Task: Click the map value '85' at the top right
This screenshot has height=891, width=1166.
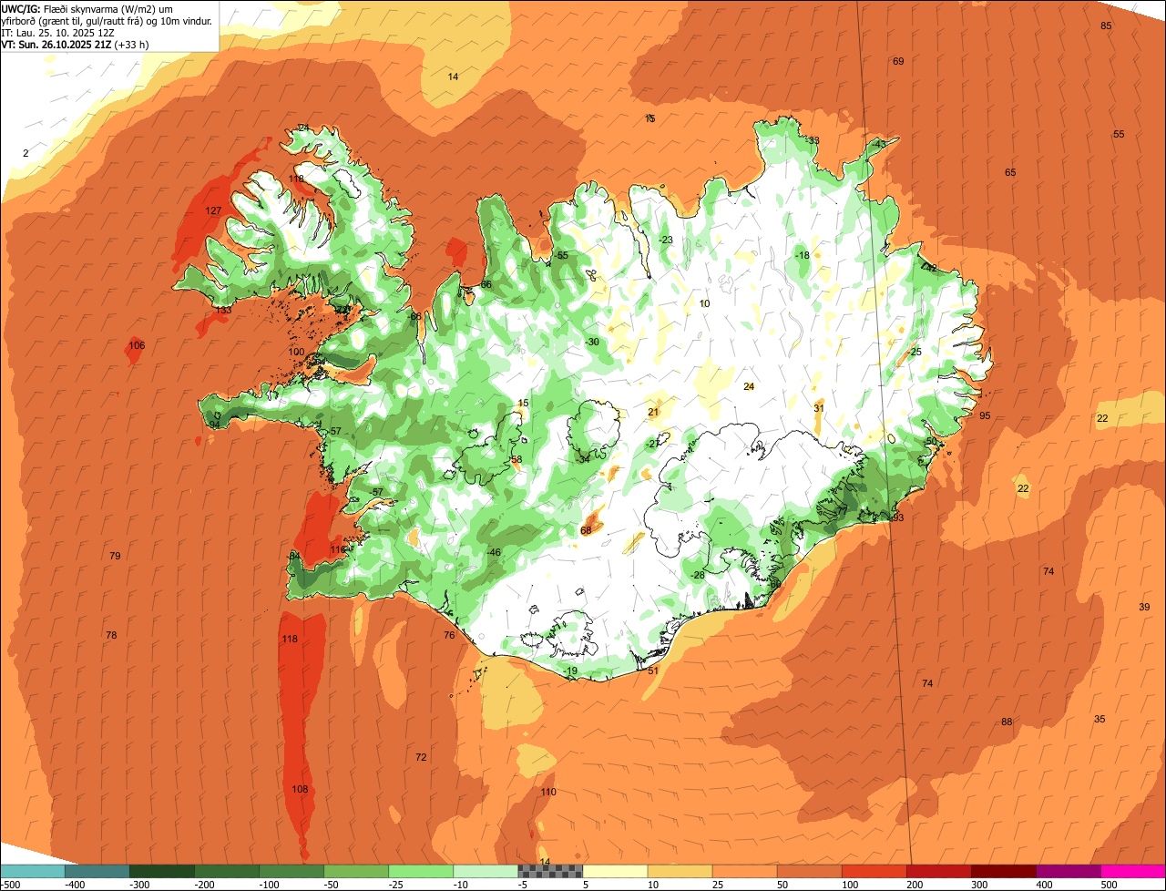Action: pos(1107,26)
